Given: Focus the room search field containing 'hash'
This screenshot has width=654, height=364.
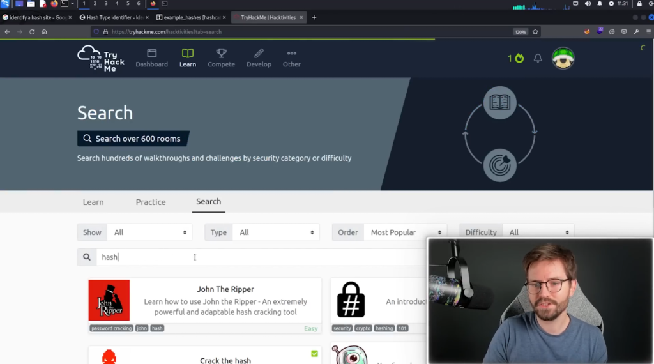Looking at the screenshot, I should [261, 257].
